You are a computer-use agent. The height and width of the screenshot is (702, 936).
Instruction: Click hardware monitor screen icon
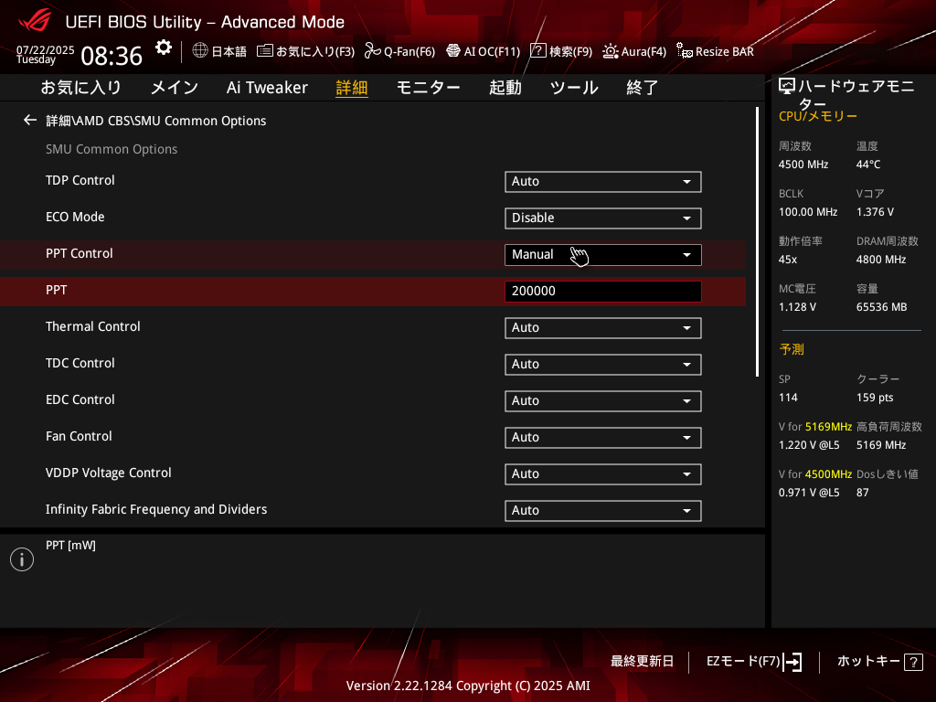(787, 87)
